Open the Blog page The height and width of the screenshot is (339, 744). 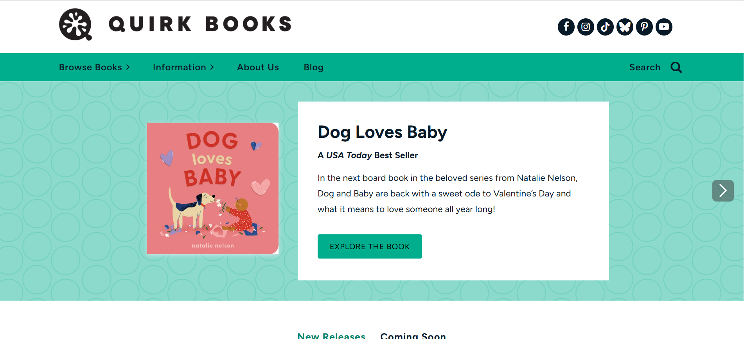point(313,67)
